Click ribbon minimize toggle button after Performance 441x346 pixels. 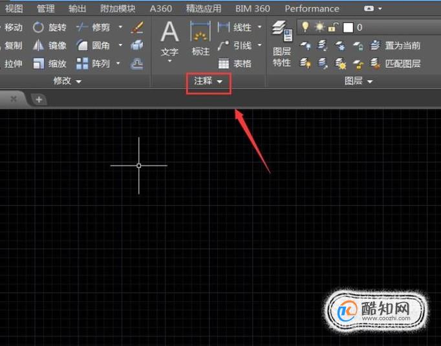point(369,8)
